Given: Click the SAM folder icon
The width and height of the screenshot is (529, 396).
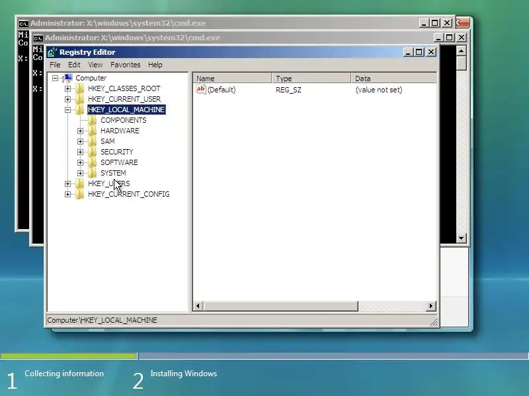Looking at the screenshot, I should 93,141.
